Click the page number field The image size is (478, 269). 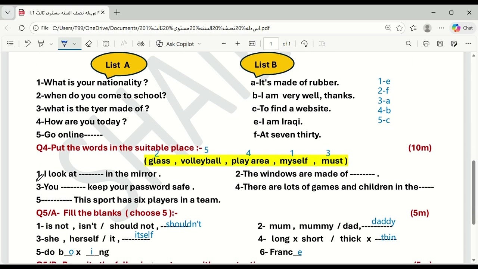click(x=271, y=44)
